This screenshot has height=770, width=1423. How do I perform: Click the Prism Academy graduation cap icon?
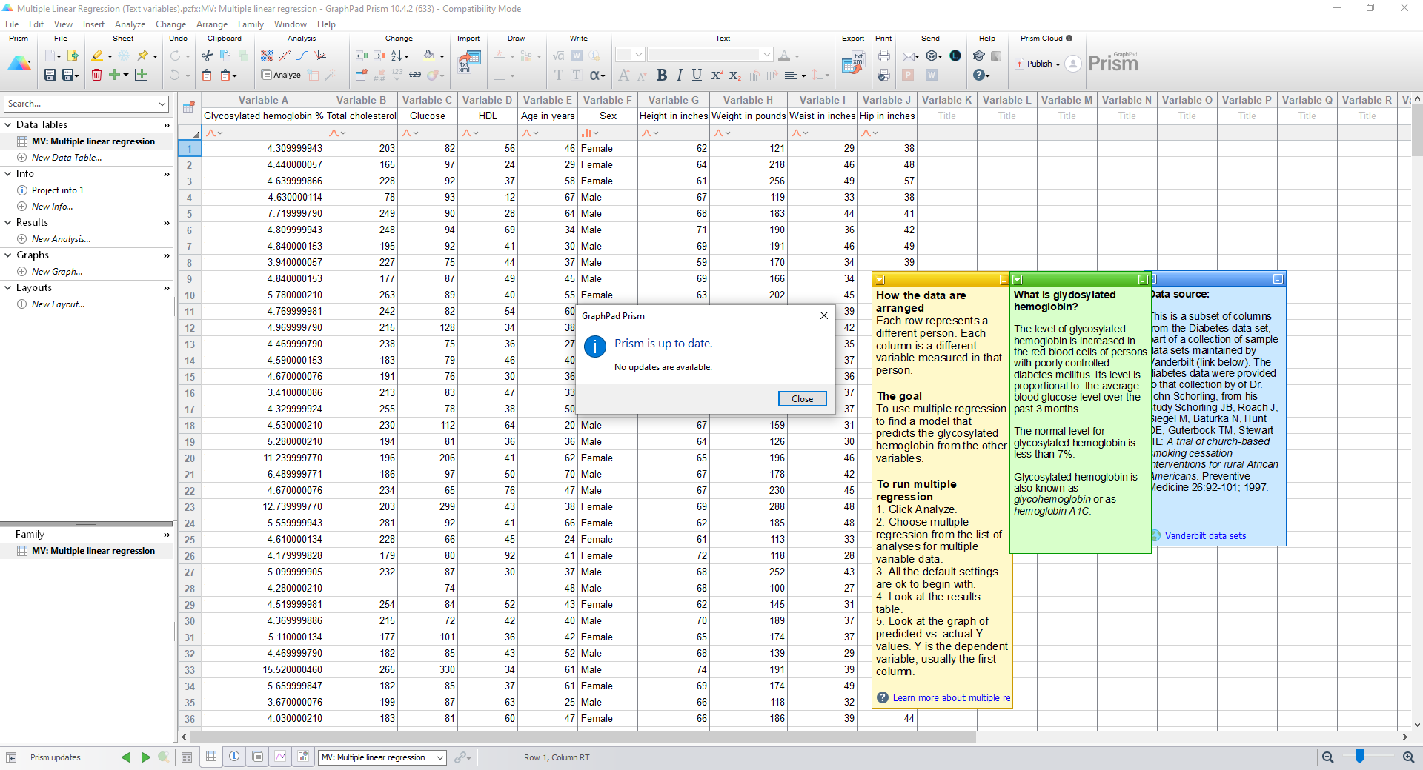(978, 56)
